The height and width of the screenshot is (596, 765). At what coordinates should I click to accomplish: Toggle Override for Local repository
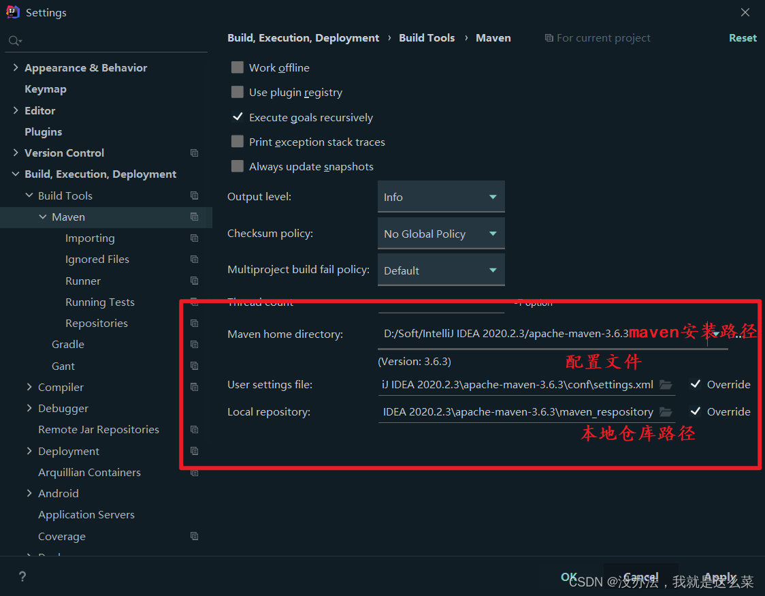coord(696,411)
